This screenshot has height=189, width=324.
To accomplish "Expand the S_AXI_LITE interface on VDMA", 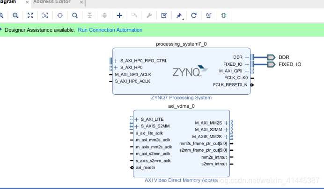I will pyautogui.click(x=137, y=119).
